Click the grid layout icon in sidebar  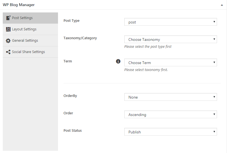coord(8,29)
